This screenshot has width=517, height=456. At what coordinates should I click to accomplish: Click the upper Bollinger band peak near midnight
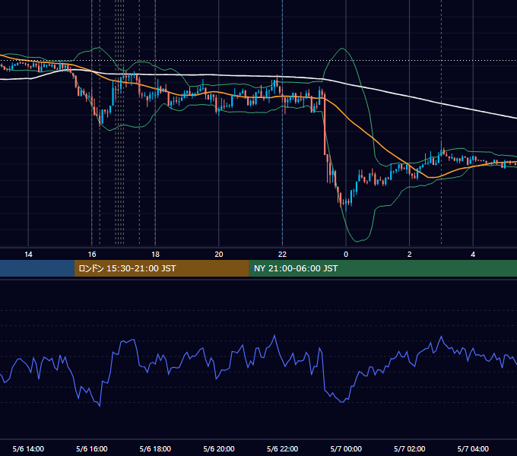click(343, 49)
